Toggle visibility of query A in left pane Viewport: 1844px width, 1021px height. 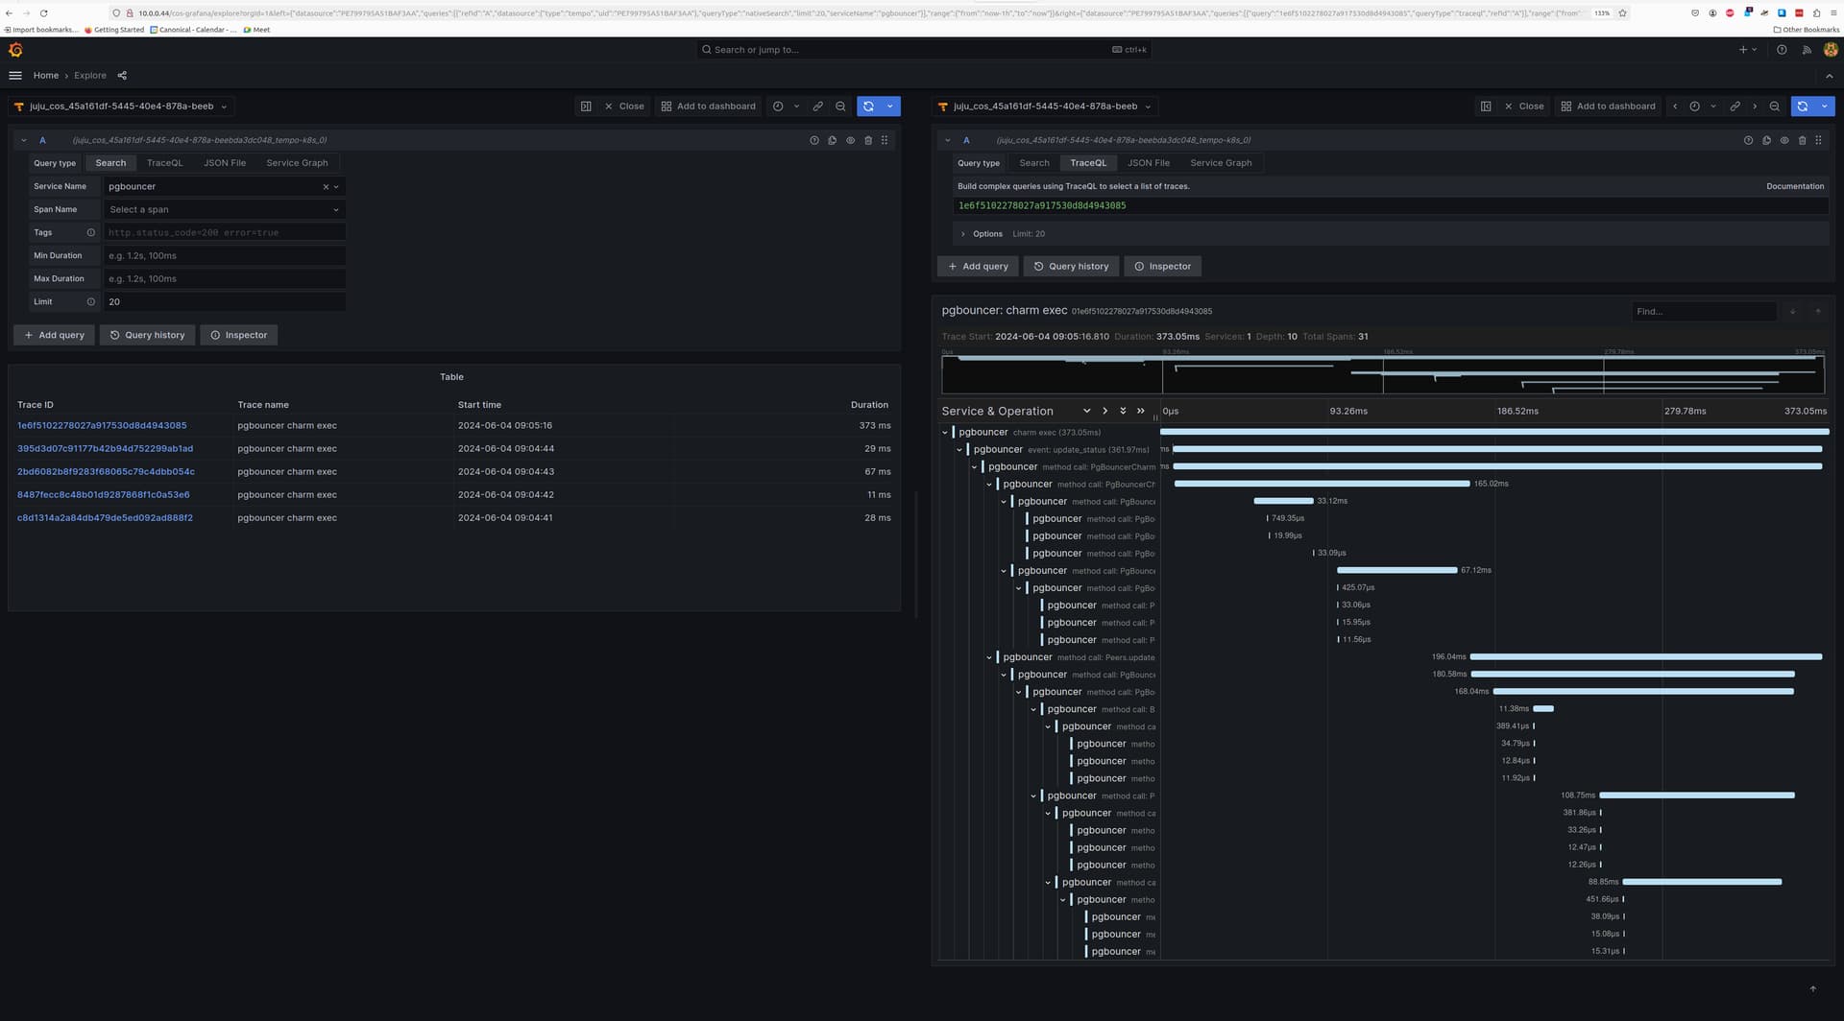click(850, 140)
